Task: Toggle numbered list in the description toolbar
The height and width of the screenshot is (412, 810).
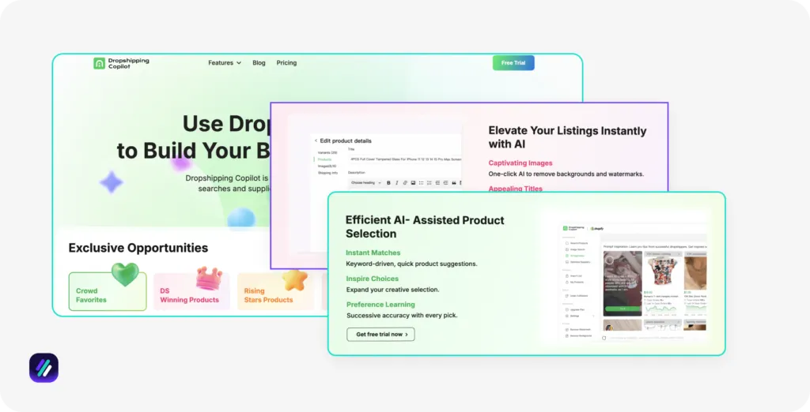Action: [x=430, y=182]
